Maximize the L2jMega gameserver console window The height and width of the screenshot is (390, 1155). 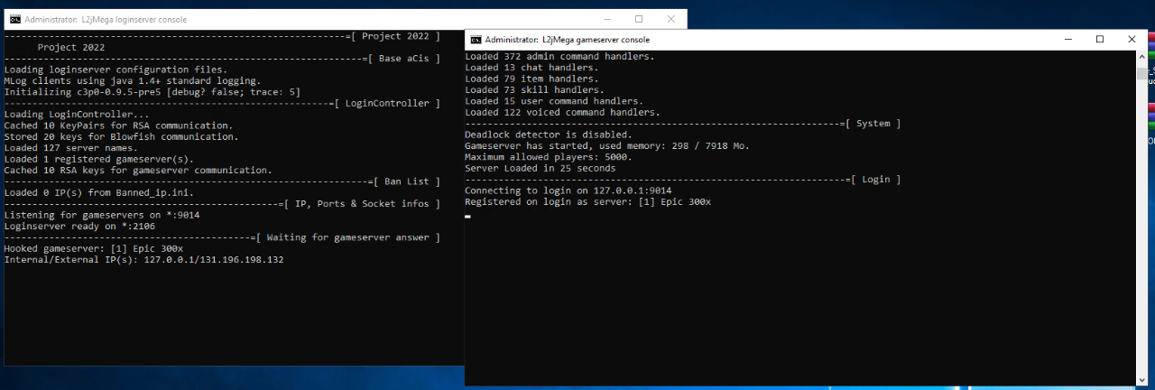tap(1099, 40)
